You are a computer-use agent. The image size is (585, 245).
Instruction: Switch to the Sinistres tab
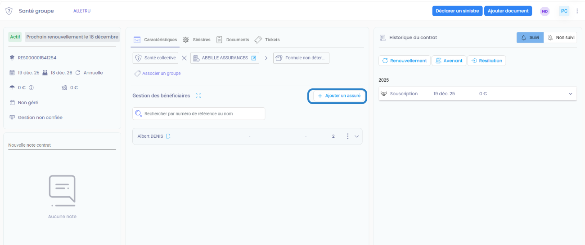[197, 39]
